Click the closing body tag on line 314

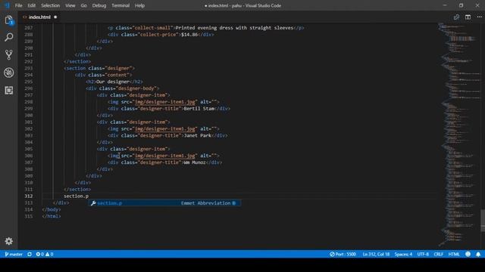pos(52,209)
